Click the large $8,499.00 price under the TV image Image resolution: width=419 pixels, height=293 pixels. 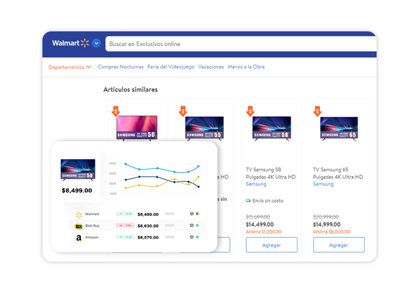pyautogui.click(x=77, y=190)
